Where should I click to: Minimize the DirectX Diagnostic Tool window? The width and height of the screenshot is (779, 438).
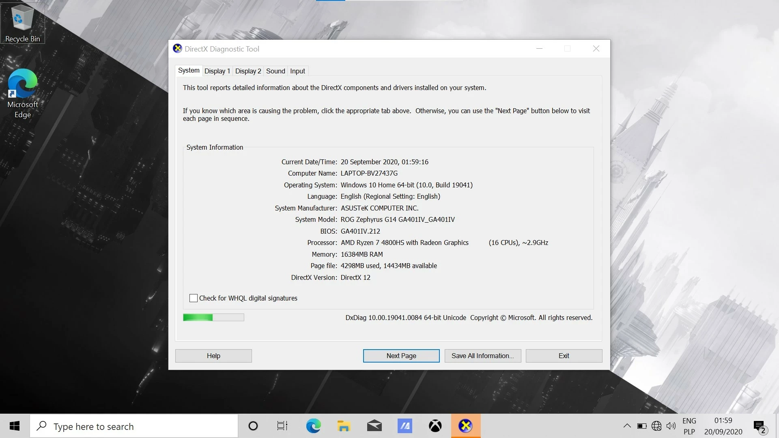(x=539, y=49)
